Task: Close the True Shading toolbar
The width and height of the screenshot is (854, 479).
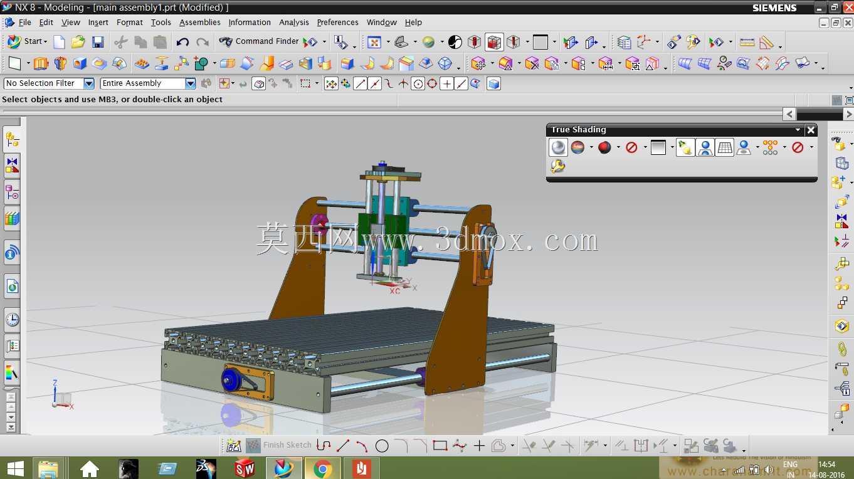Action: [x=811, y=130]
